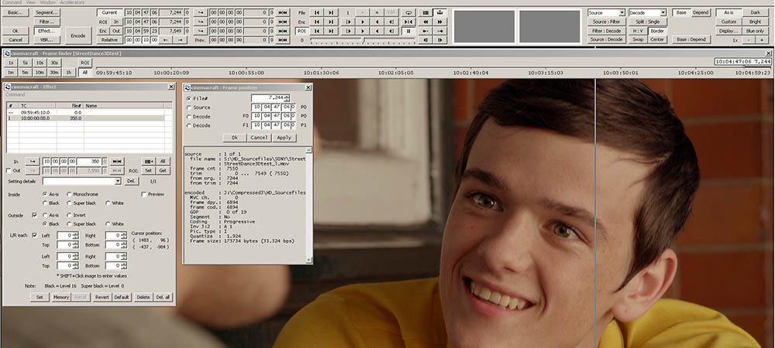This screenshot has height=348, width=775.
Task: Click the jump-to-In-point arrow in Effect panel
Action: [x=33, y=161]
